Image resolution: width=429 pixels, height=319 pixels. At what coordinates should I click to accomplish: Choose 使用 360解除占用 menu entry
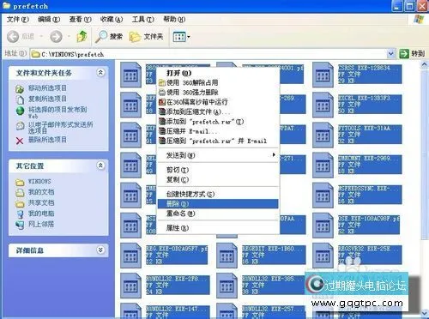pyautogui.click(x=218, y=82)
